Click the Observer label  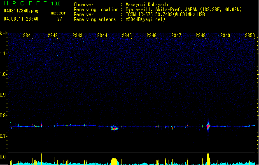[x=84, y=5]
